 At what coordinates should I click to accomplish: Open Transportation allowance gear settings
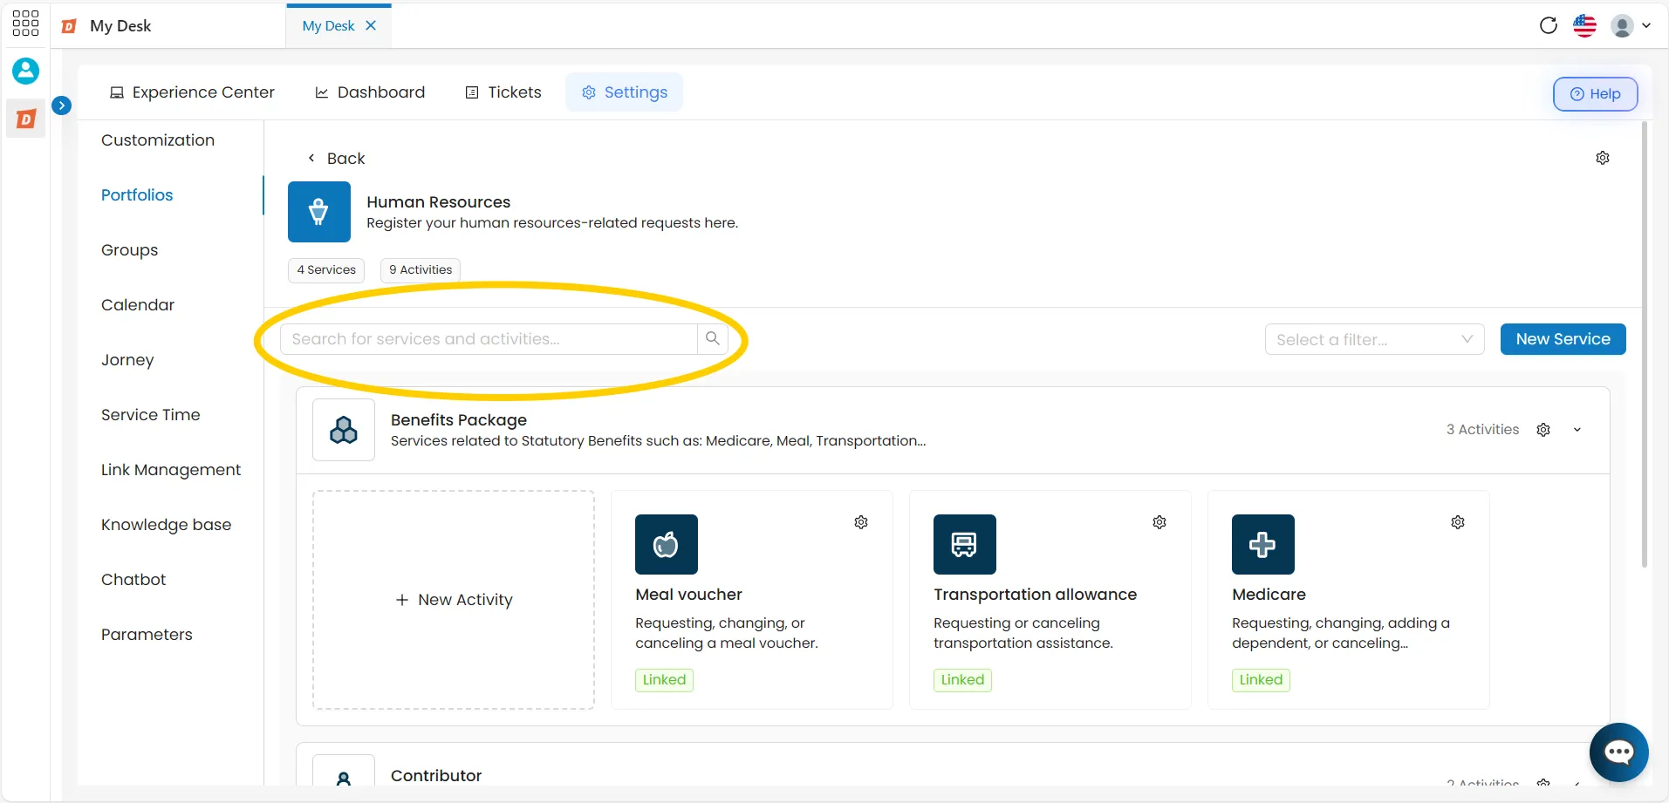[1159, 522]
